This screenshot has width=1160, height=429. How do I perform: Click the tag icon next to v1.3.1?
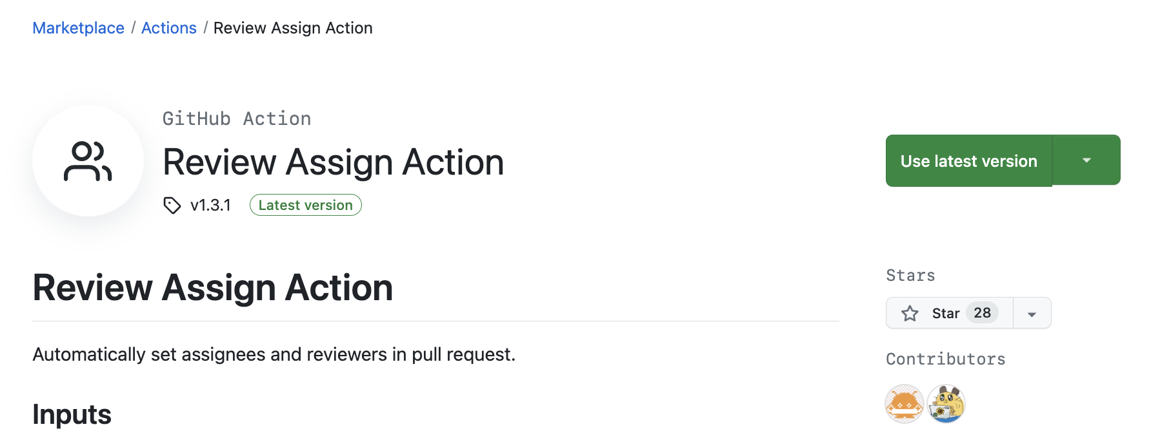pyautogui.click(x=172, y=205)
